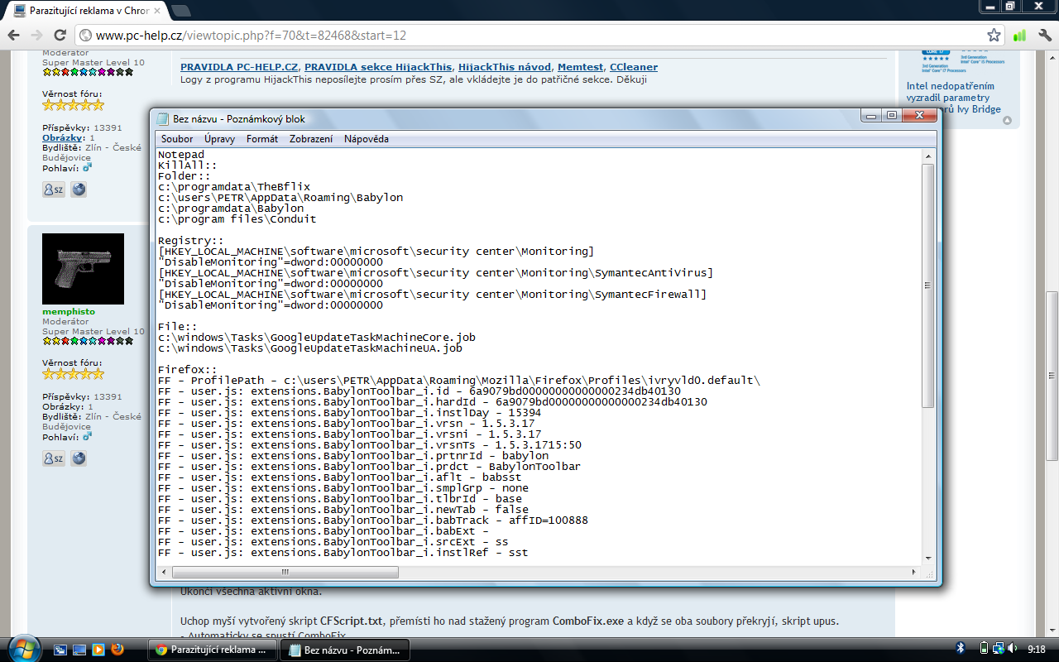Click the Chrome address bar URL
Viewport: 1059px width, 662px height.
point(251,36)
